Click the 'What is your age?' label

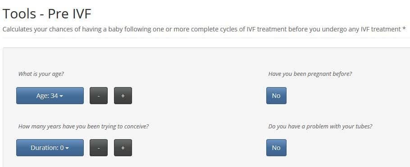pyautogui.click(x=41, y=74)
